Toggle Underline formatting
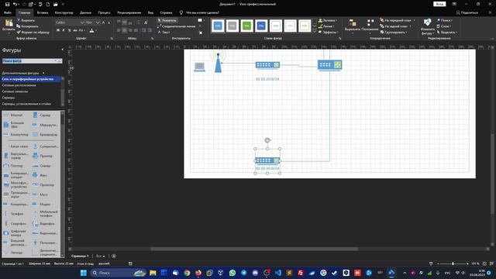This screenshot has width=496, height=279. pos(69,30)
